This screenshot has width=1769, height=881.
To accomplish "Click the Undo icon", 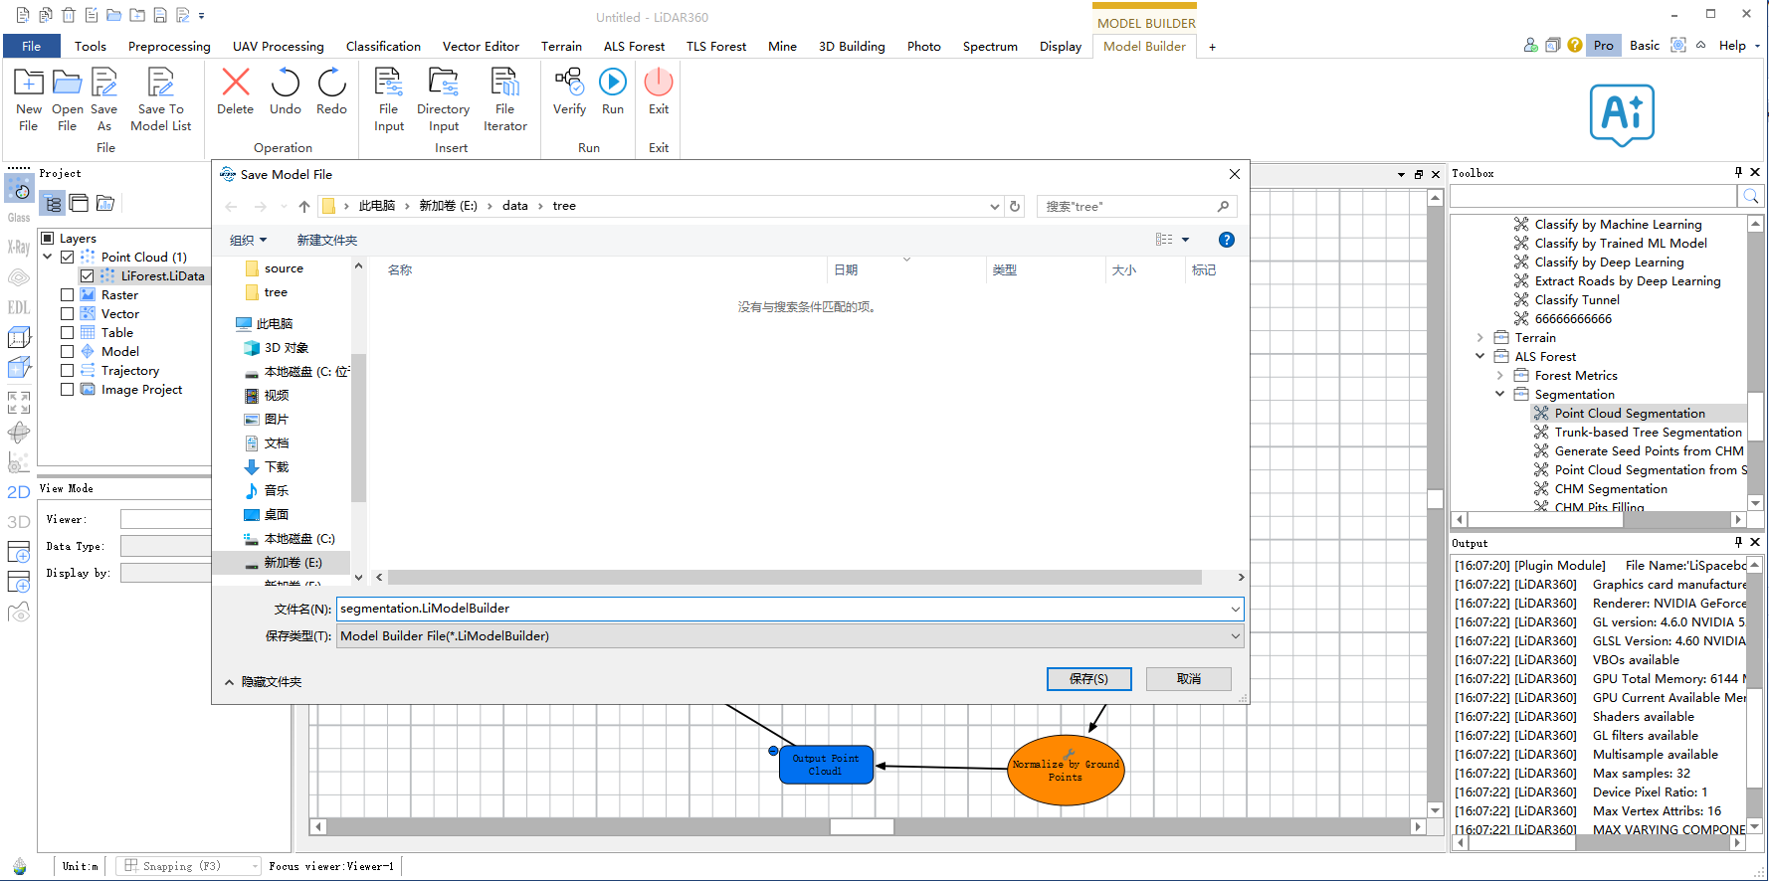I will [x=286, y=83].
